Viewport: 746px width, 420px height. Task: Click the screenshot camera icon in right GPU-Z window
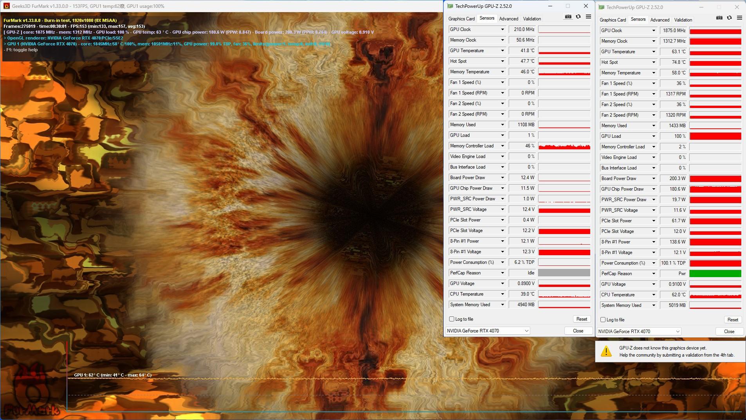pos(719,18)
